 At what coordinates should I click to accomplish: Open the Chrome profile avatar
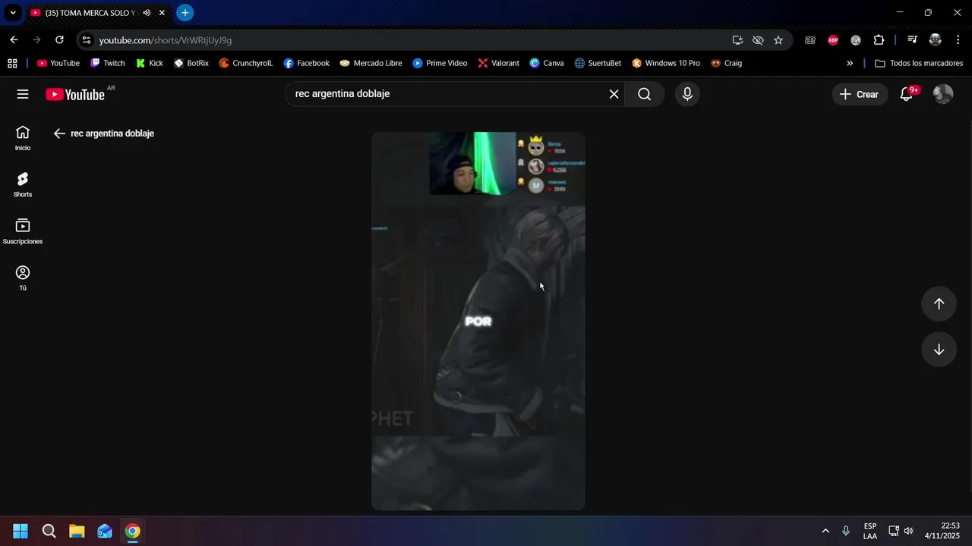[x=936, y=40]
